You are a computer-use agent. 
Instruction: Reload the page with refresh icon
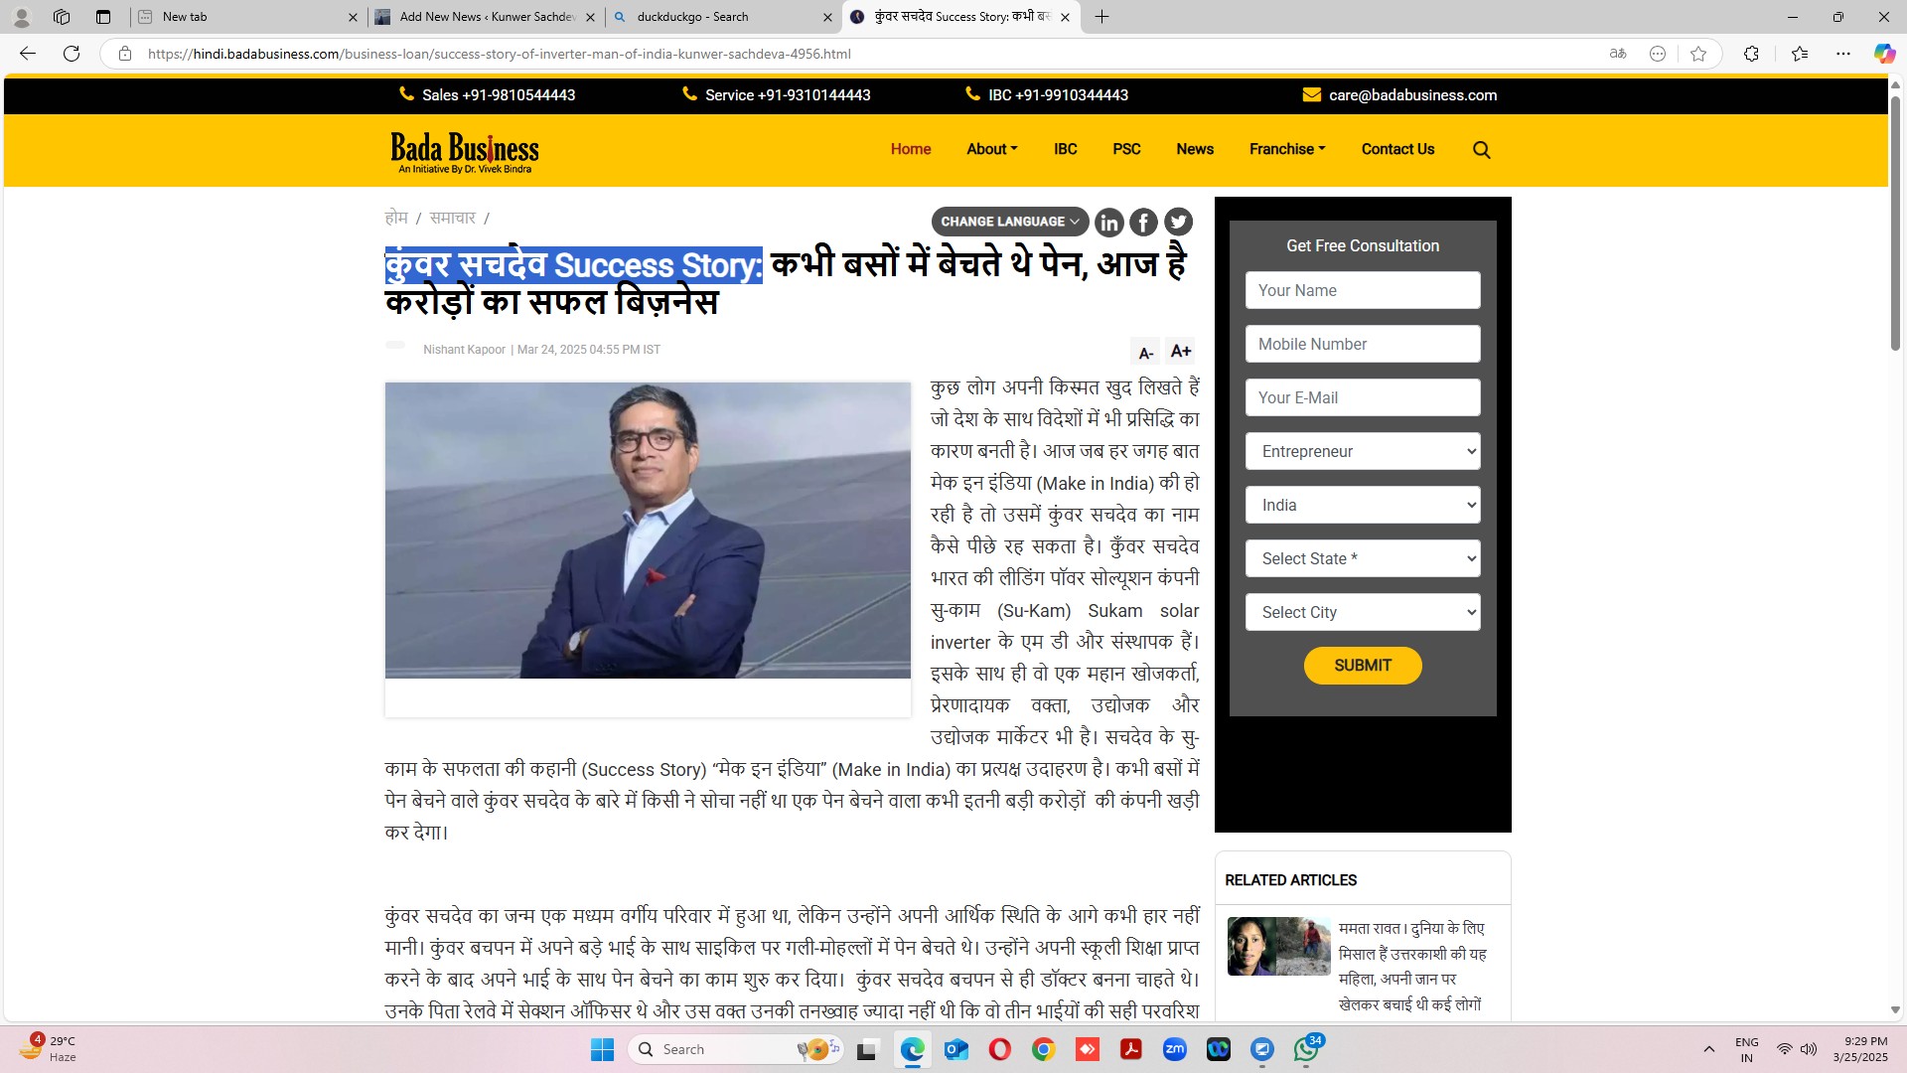click(72, 54)
